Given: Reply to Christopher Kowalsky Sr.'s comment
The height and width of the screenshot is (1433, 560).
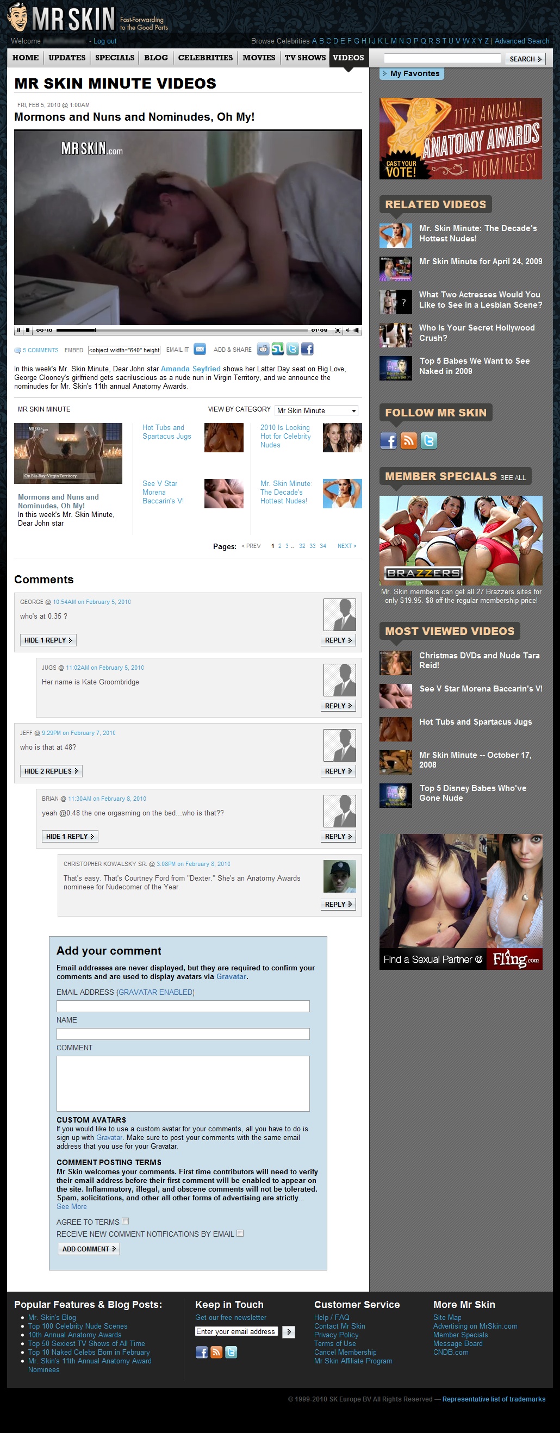Looking at the screenshot, I should [x=338, y=905].
